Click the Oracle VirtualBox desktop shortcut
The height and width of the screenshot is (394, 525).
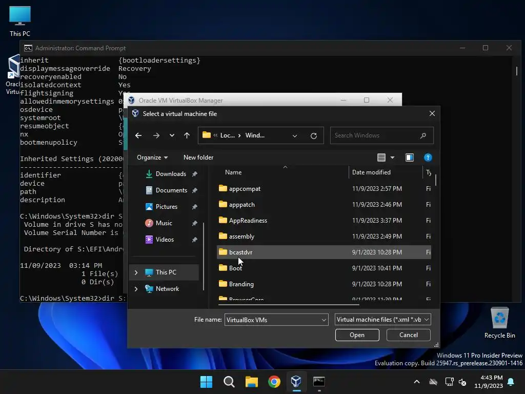pyautogui.click(x=13, y=75)
